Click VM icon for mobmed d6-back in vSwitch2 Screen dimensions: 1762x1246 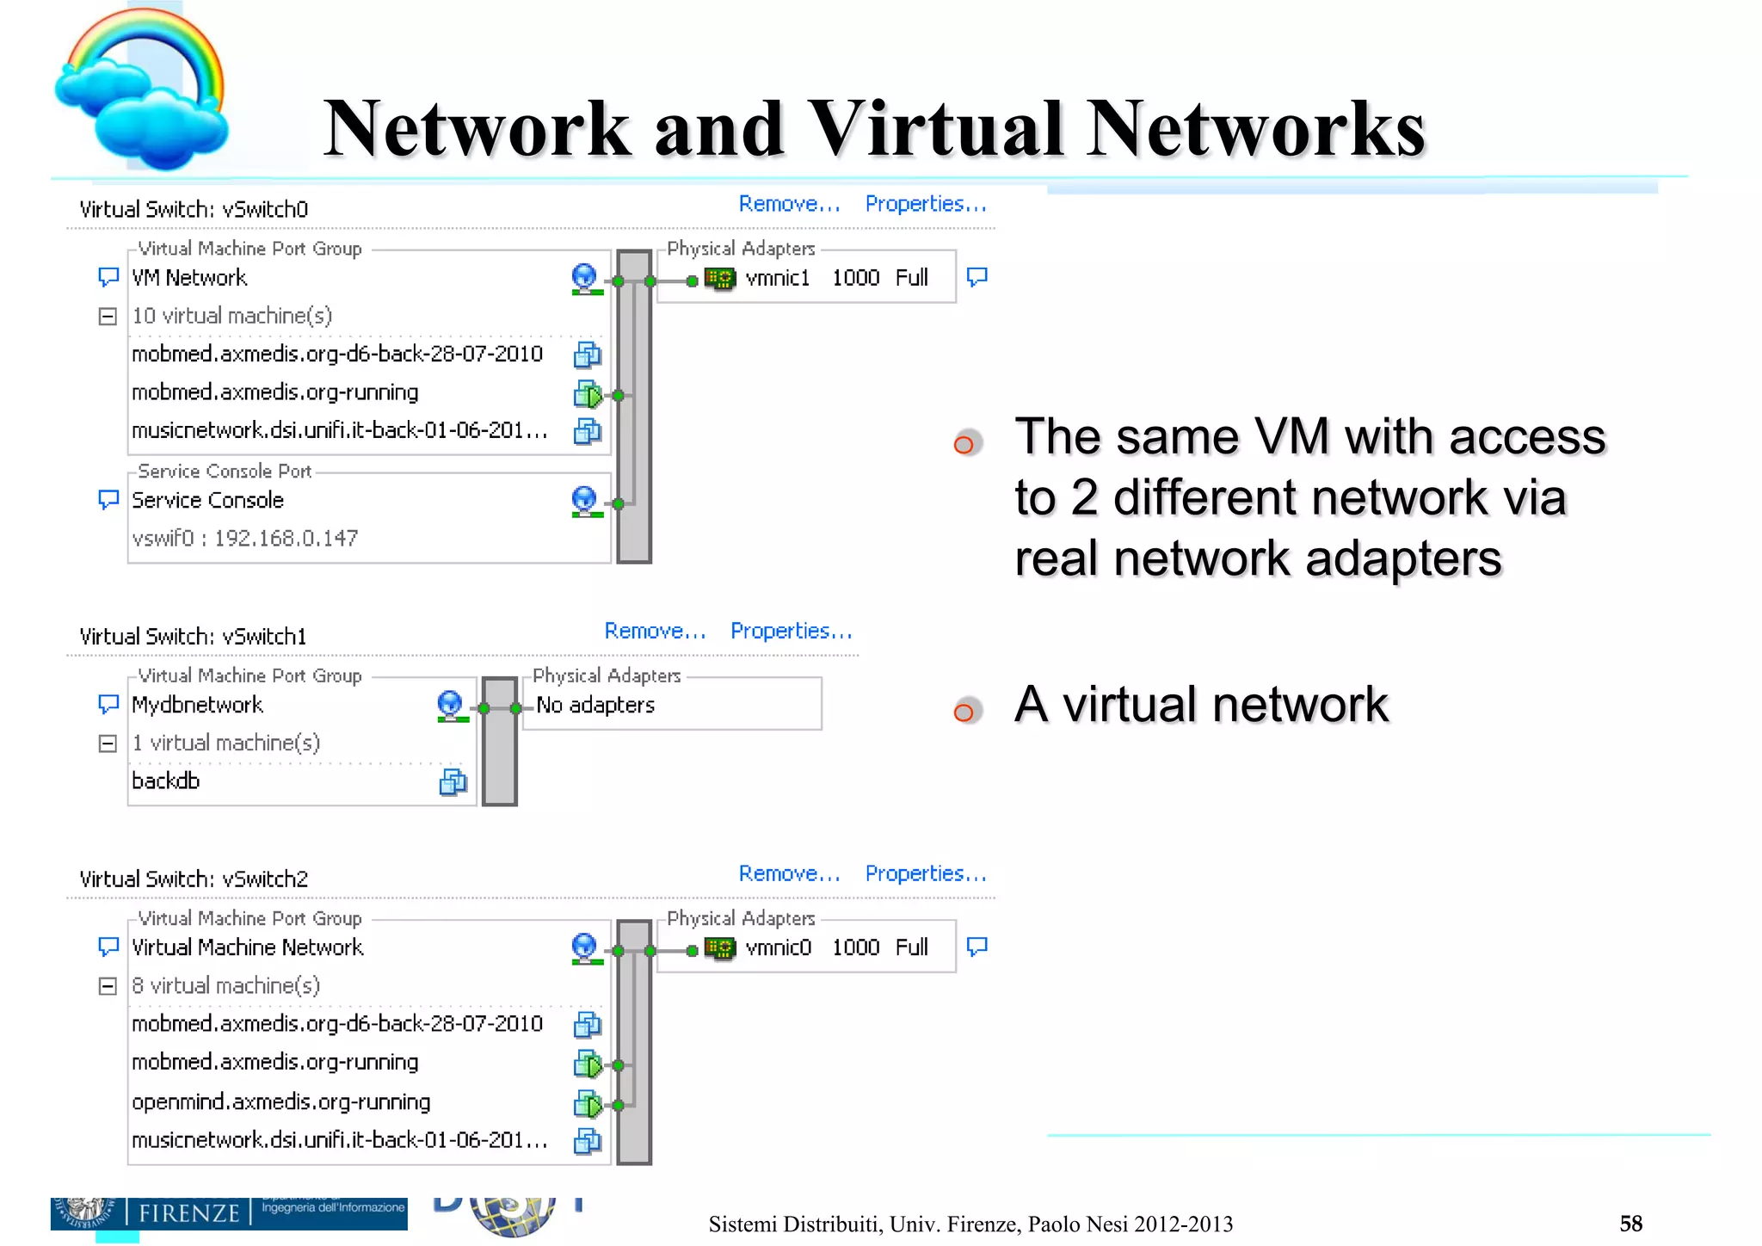tap(588, 1024)
